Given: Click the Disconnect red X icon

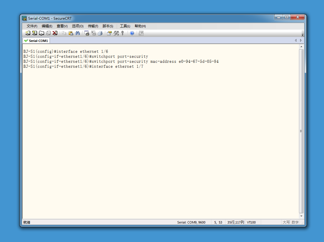Looking at the screenshot, I should coord(55,33).
